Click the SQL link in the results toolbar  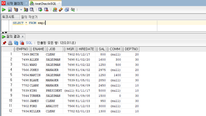point(29,43)
